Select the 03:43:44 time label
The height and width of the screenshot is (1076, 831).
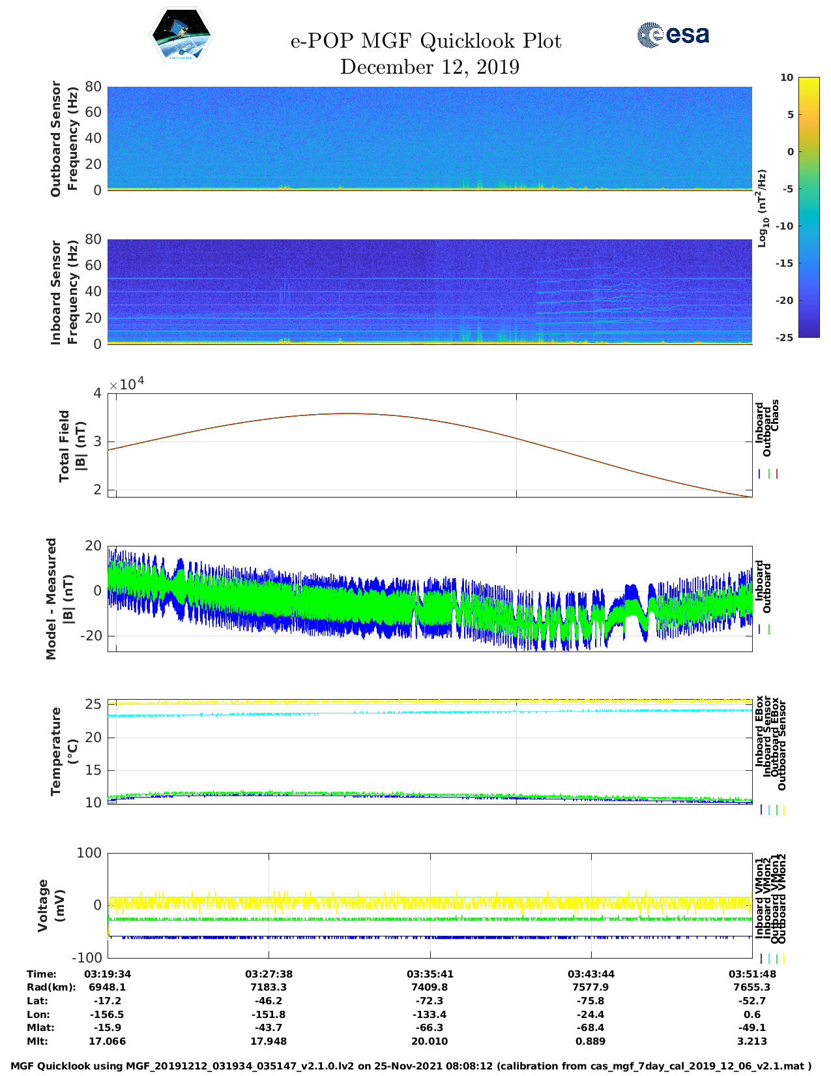[x=591, y=974]
